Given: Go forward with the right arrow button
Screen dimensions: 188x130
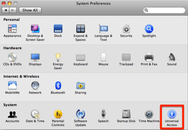Looking at the screenshot, I should pyautogui.click(x=13, y=10).
